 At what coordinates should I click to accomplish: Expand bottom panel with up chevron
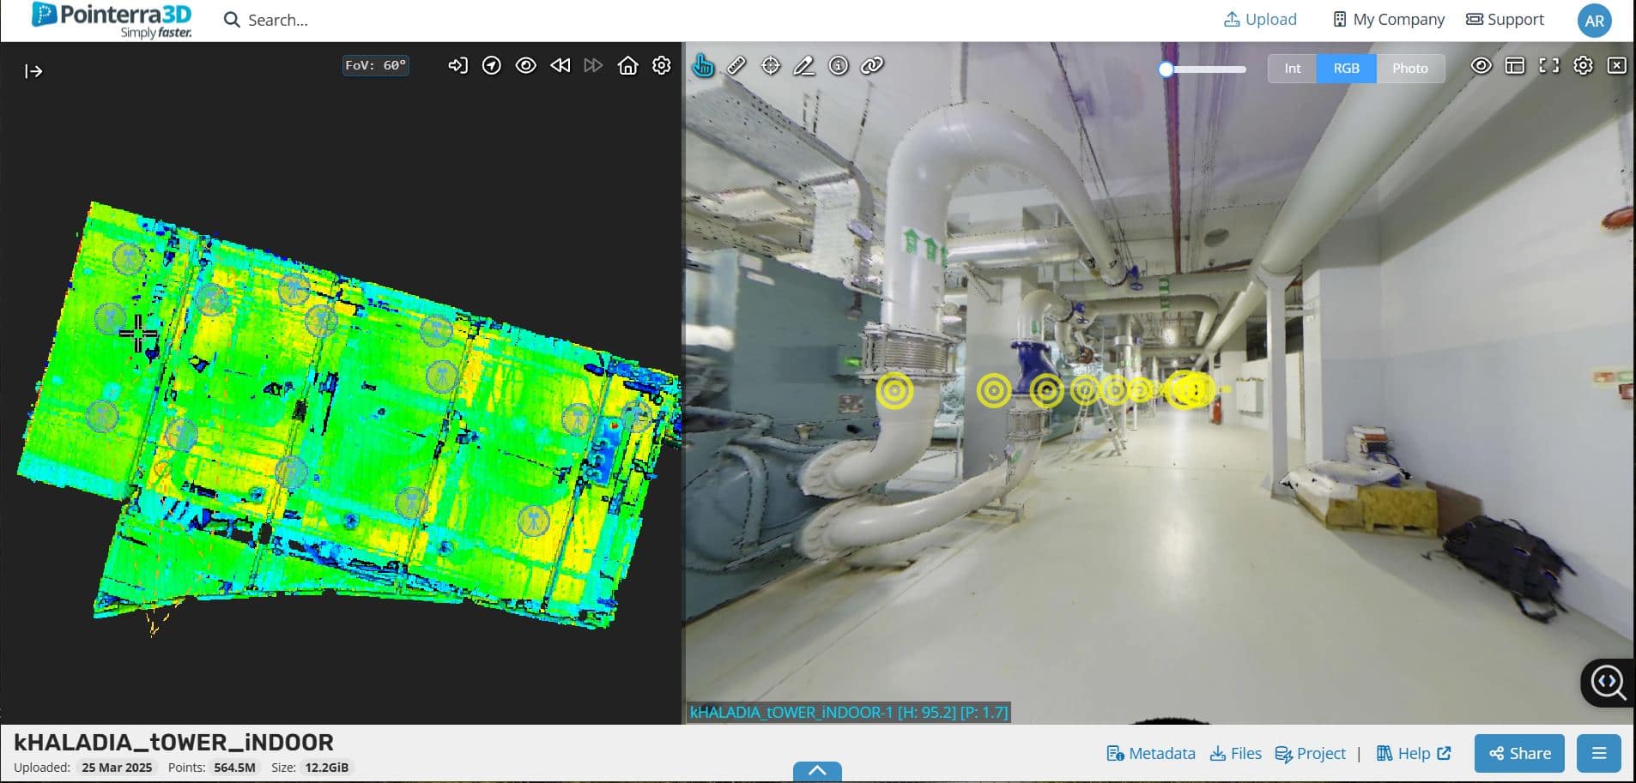point(817,771)
